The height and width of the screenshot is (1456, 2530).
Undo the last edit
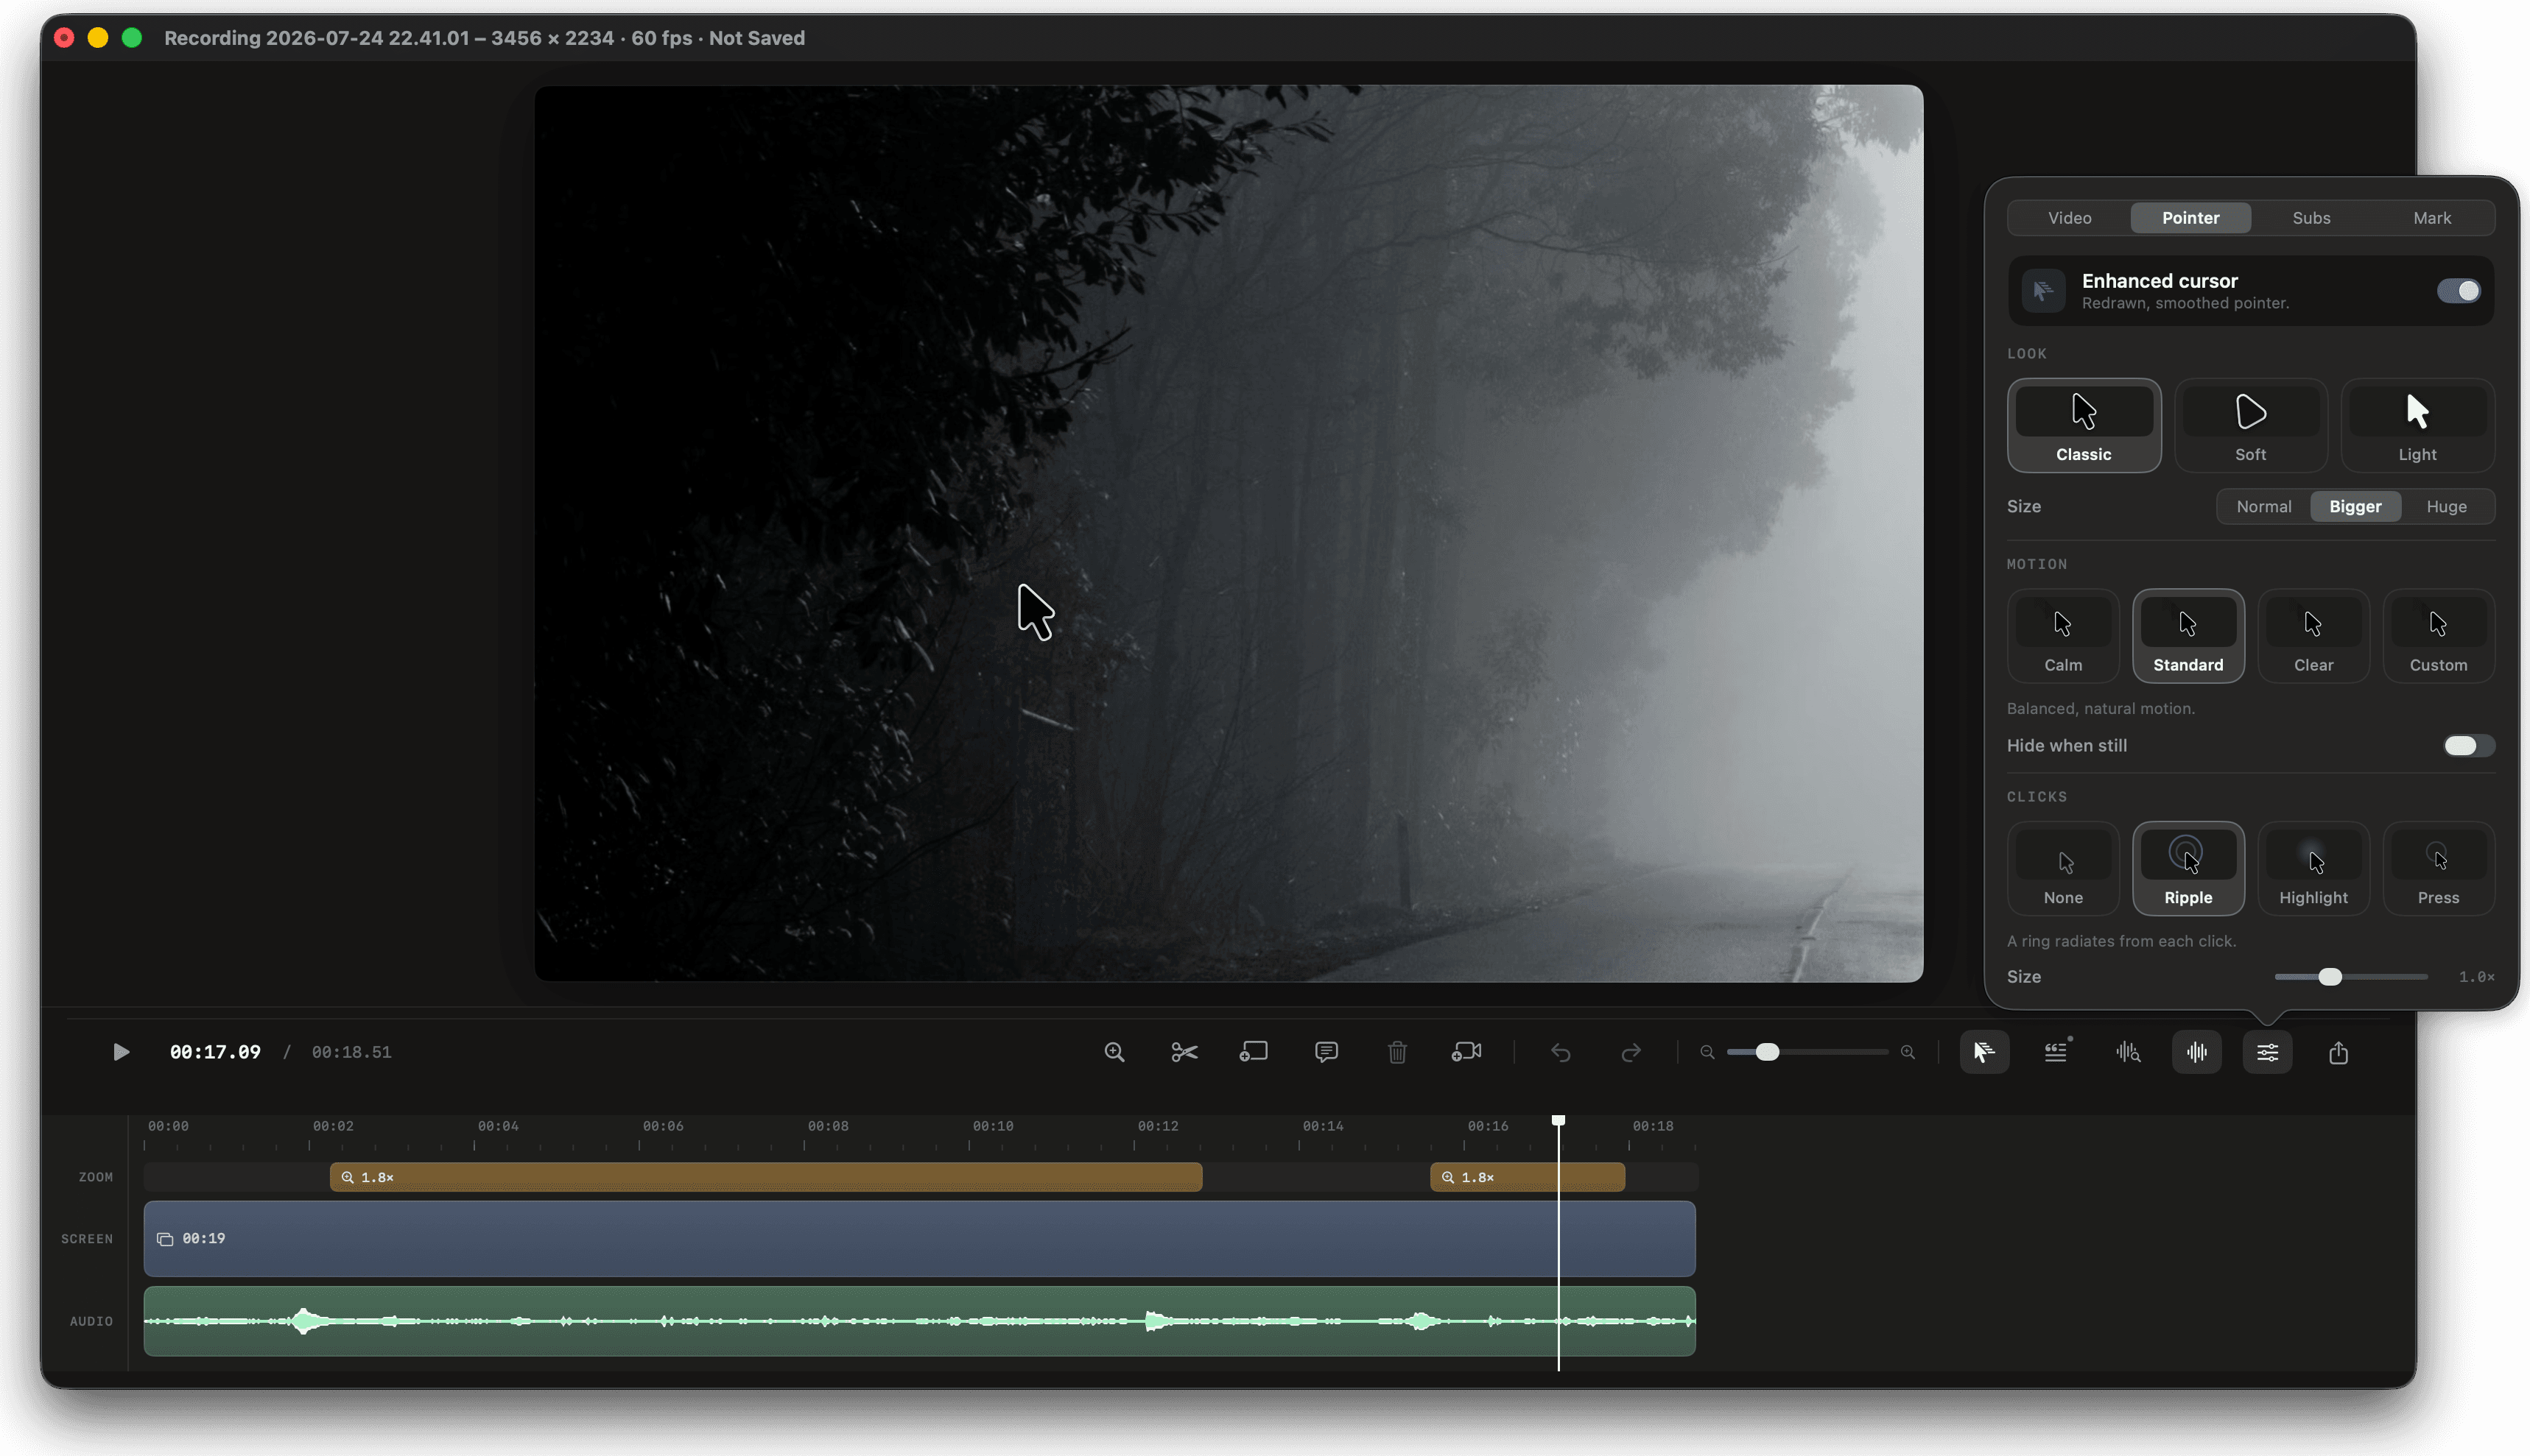click(x=1561, y=1052)
